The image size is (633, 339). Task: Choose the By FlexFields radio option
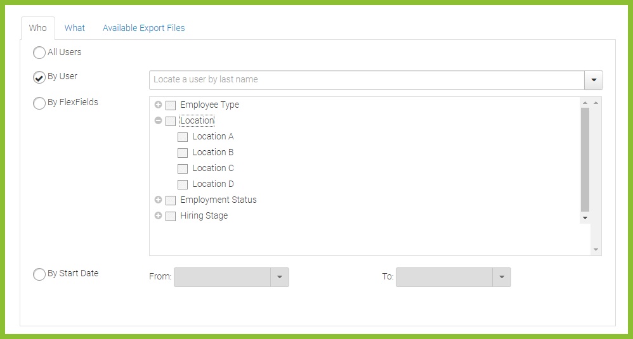(39, 103)
